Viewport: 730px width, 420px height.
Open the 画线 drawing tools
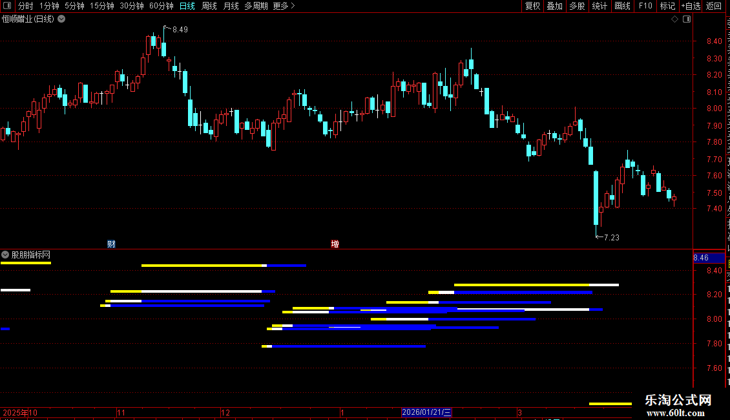[x=622, y=6]
